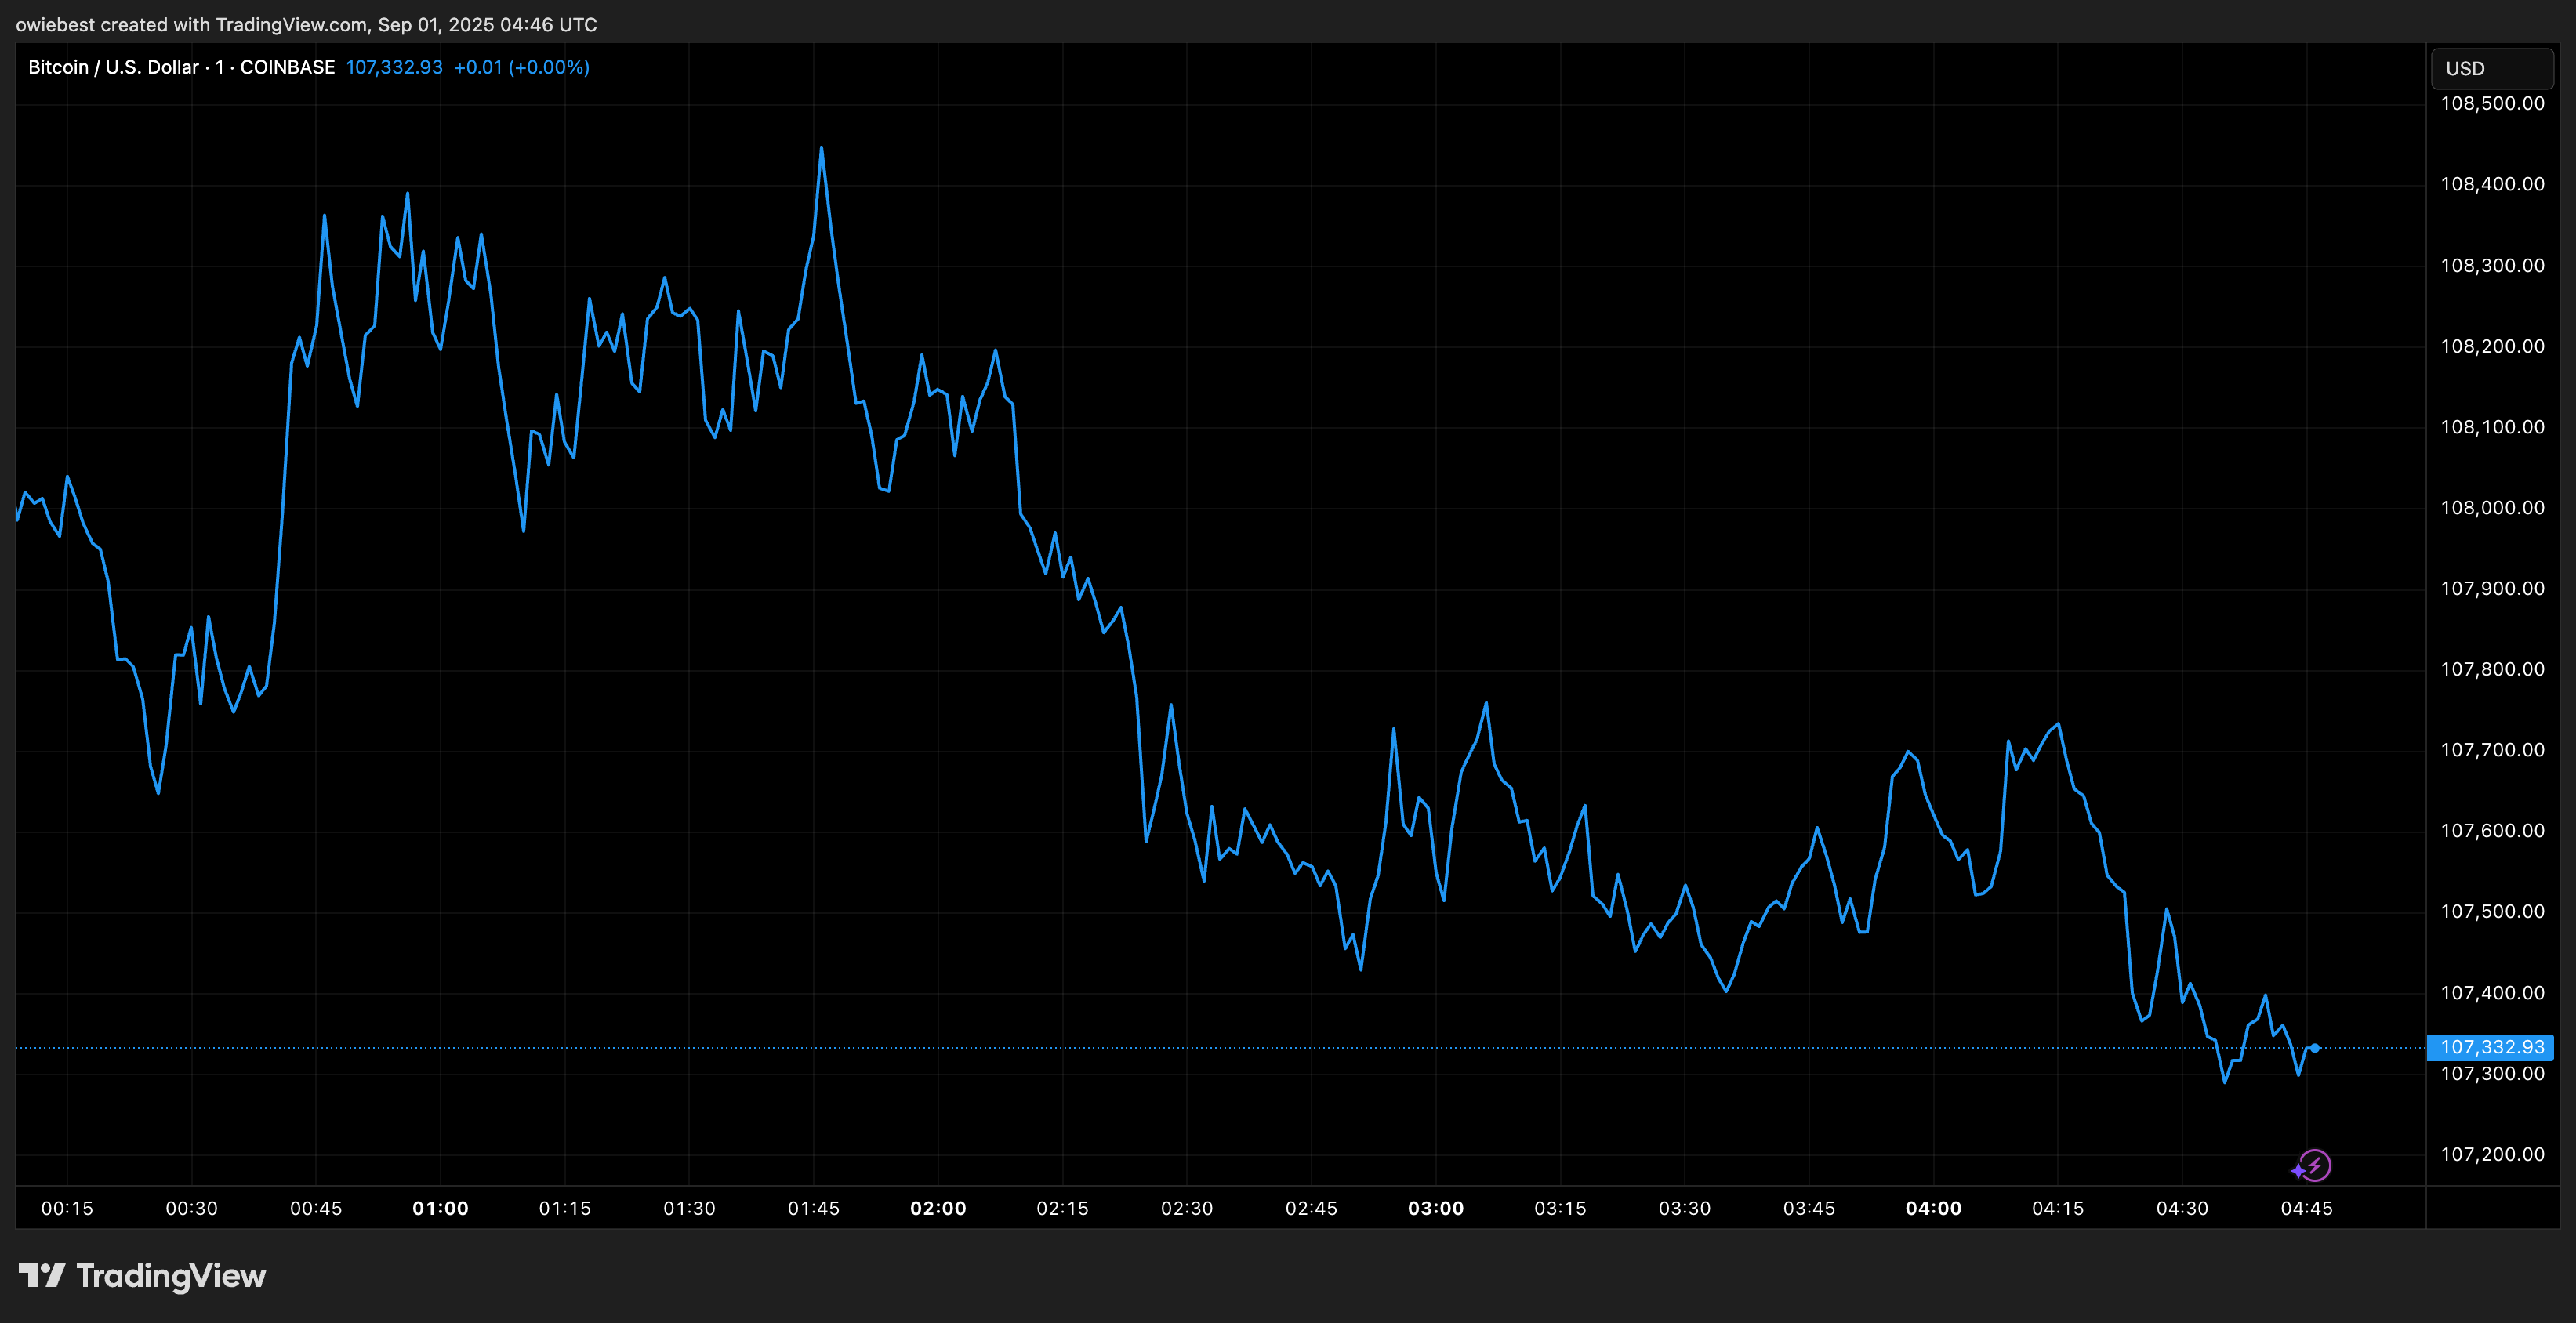Click the +0.01 (+0.00%) change value

click(x=521, y=67)
